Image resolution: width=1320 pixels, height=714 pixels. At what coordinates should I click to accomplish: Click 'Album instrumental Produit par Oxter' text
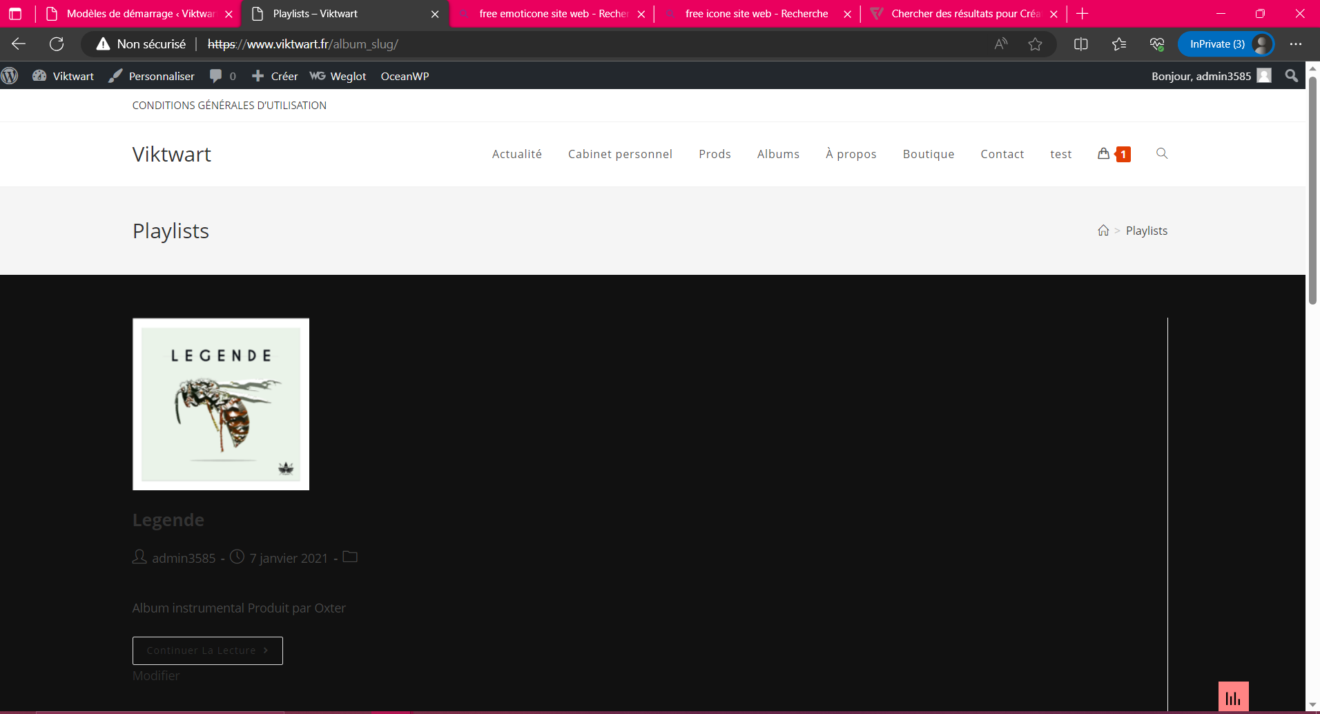pos(239,608)
